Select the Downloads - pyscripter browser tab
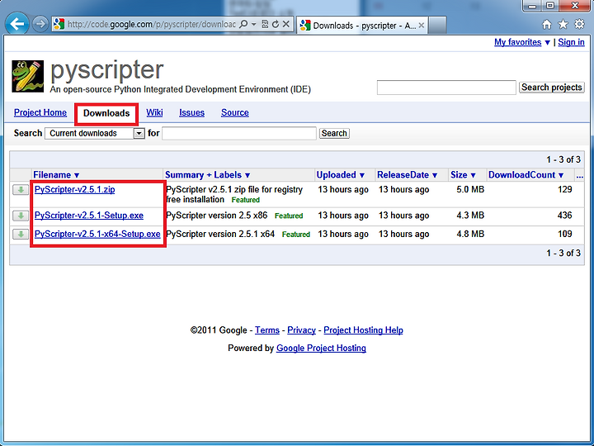The width and height of the screenshot is (594, 446). (x=362, y=26)
